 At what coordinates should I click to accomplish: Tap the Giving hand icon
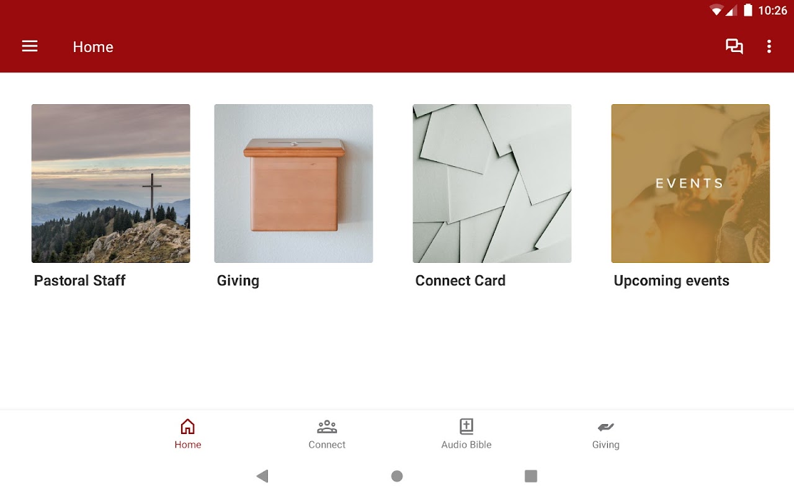point(605,427)
